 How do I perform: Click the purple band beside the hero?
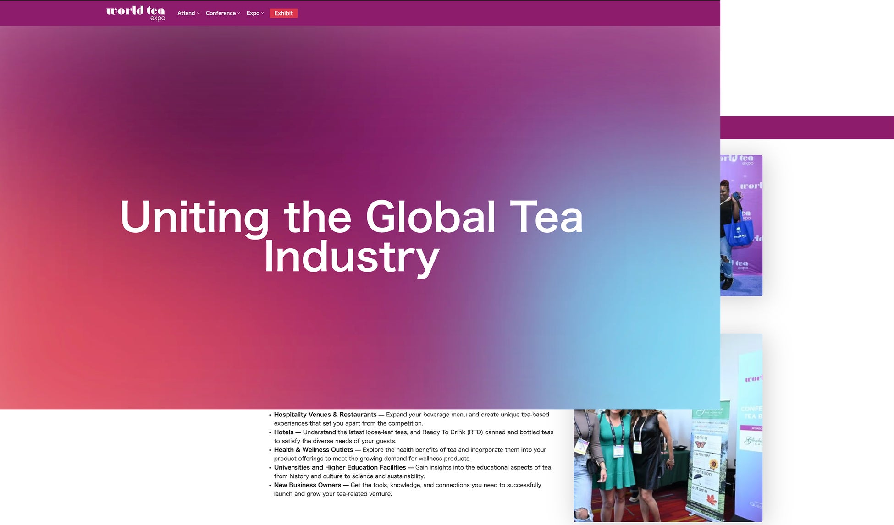click(807, 127)
